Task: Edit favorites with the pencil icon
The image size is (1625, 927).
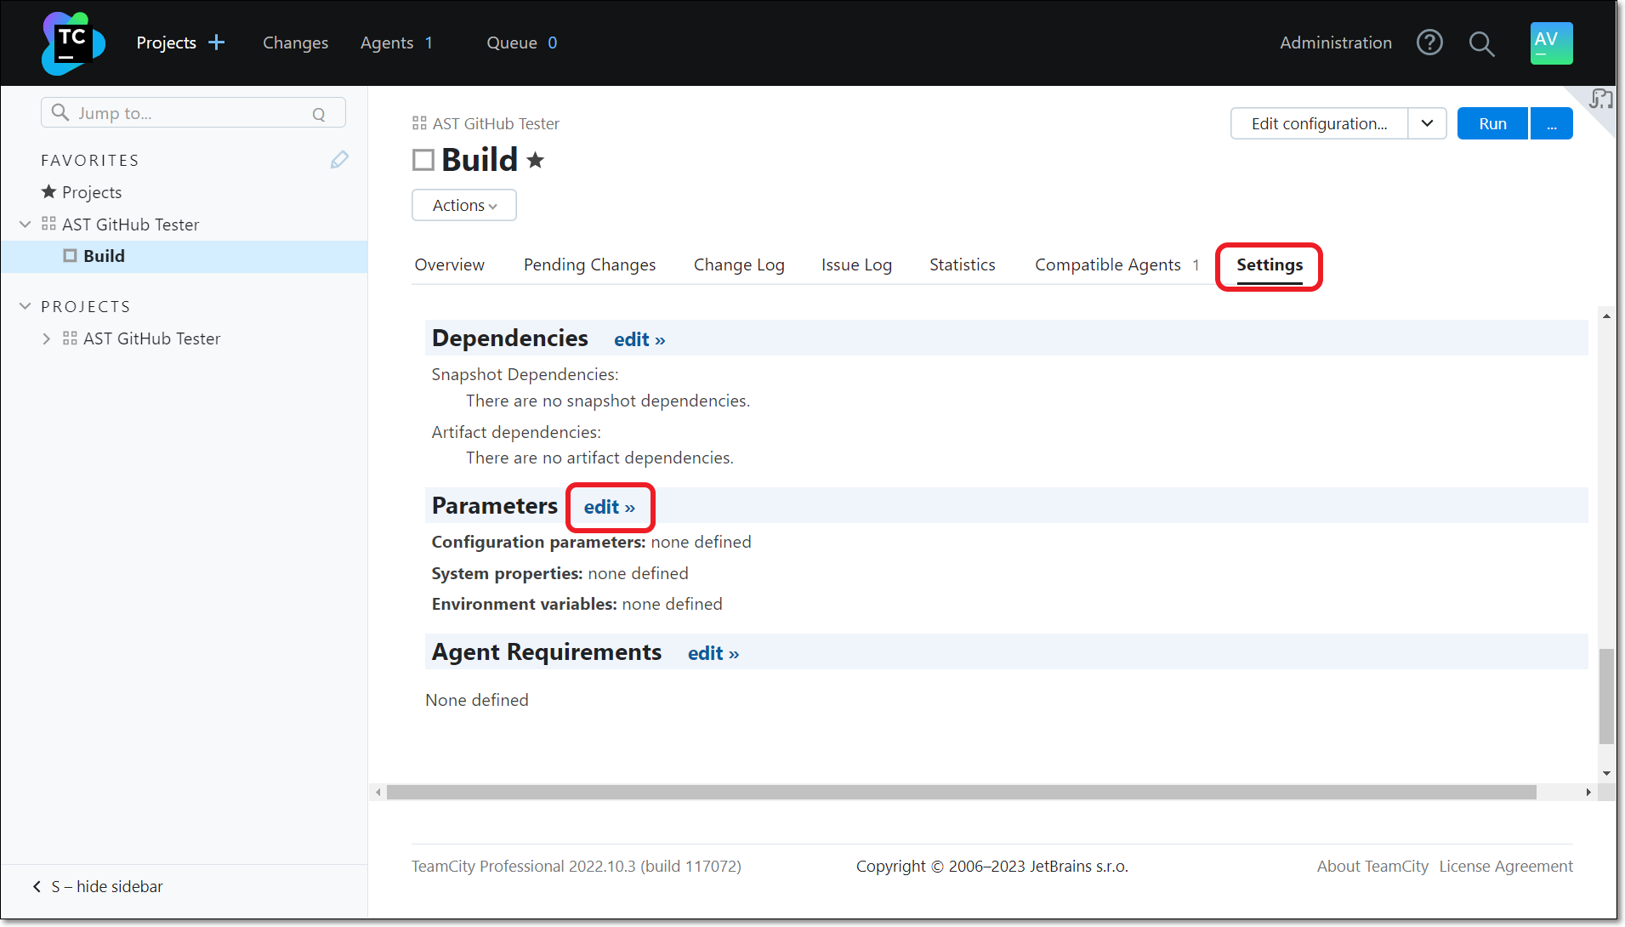Action: 339,160
